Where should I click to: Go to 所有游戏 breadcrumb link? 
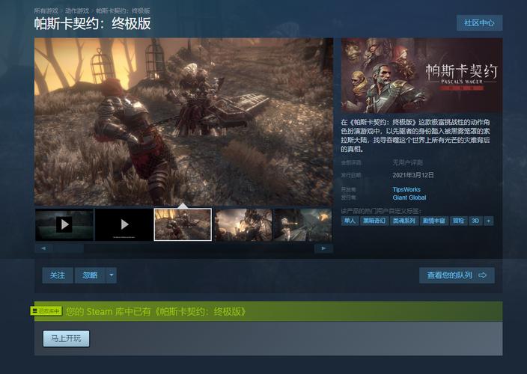click(46, 11)
